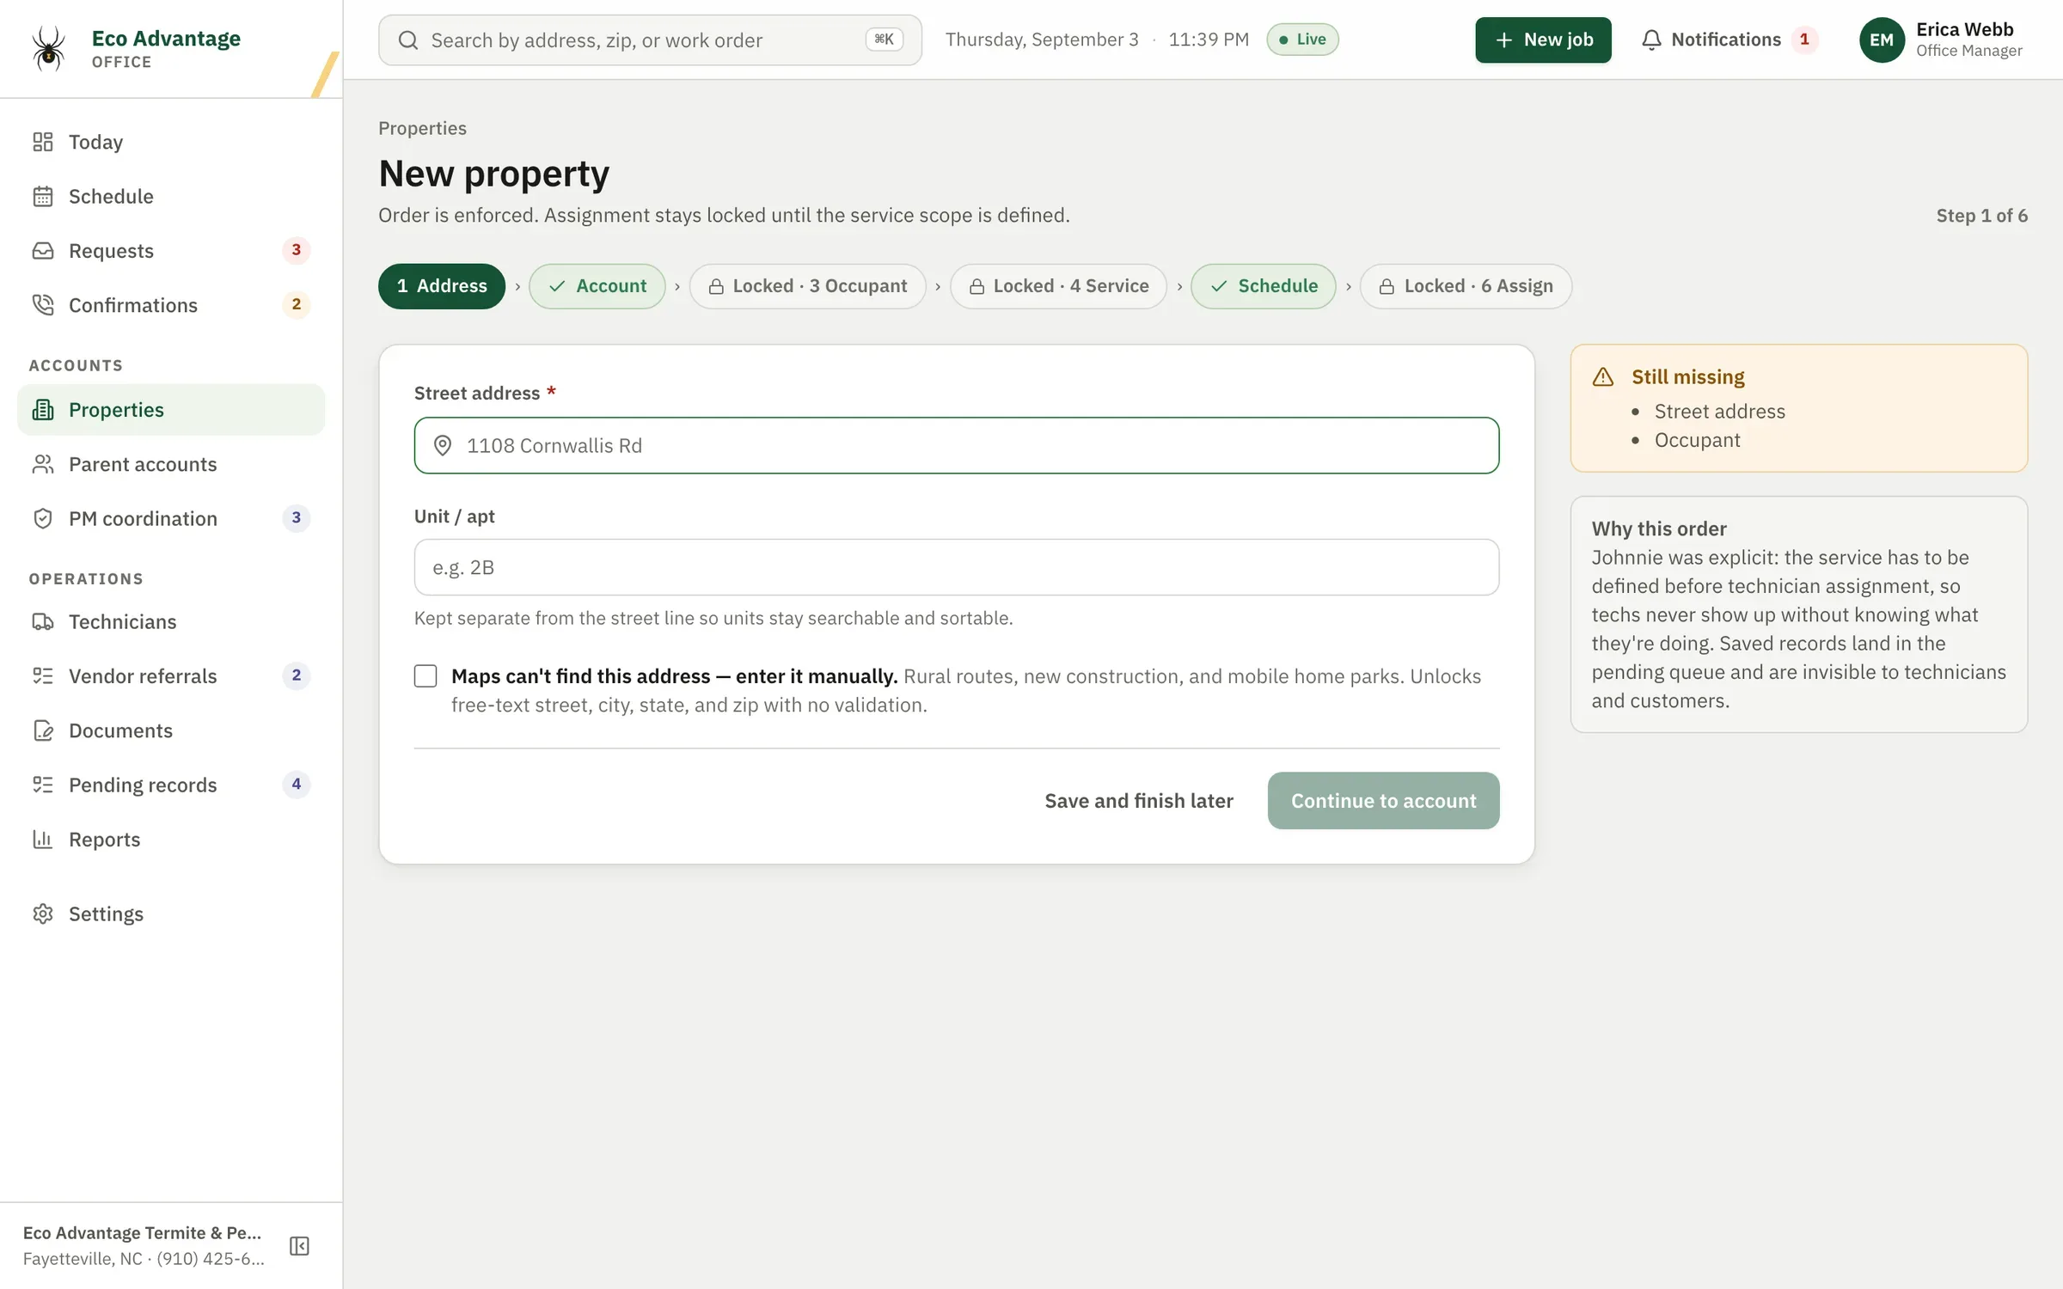Click the Confirmations phone icon
This screenshot has width=2063, height=1289.
(x=43, y=305)
